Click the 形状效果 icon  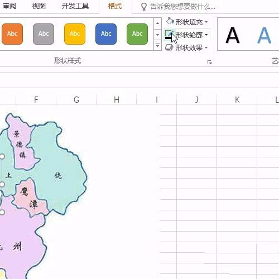169,47
